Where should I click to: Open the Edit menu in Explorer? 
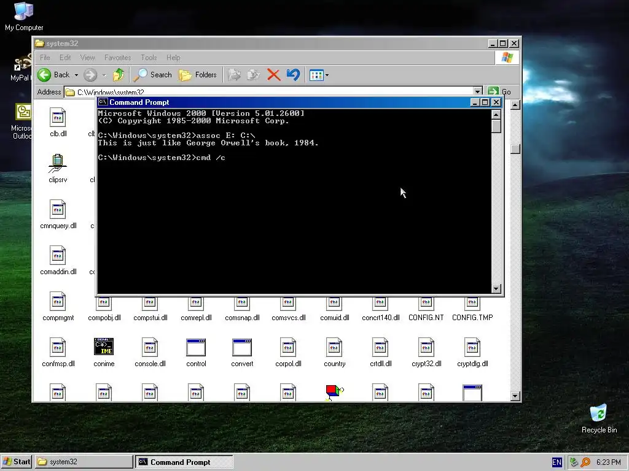(65, 58)
